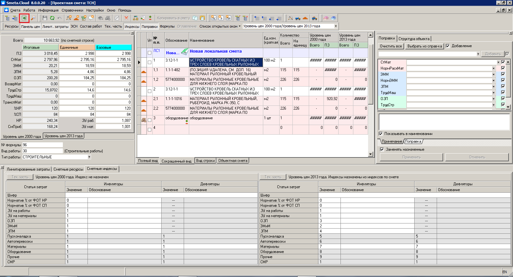Click the Индексы toolbar button
The width and height of the screenshot is (513, 277).
[x=132, y=27]
